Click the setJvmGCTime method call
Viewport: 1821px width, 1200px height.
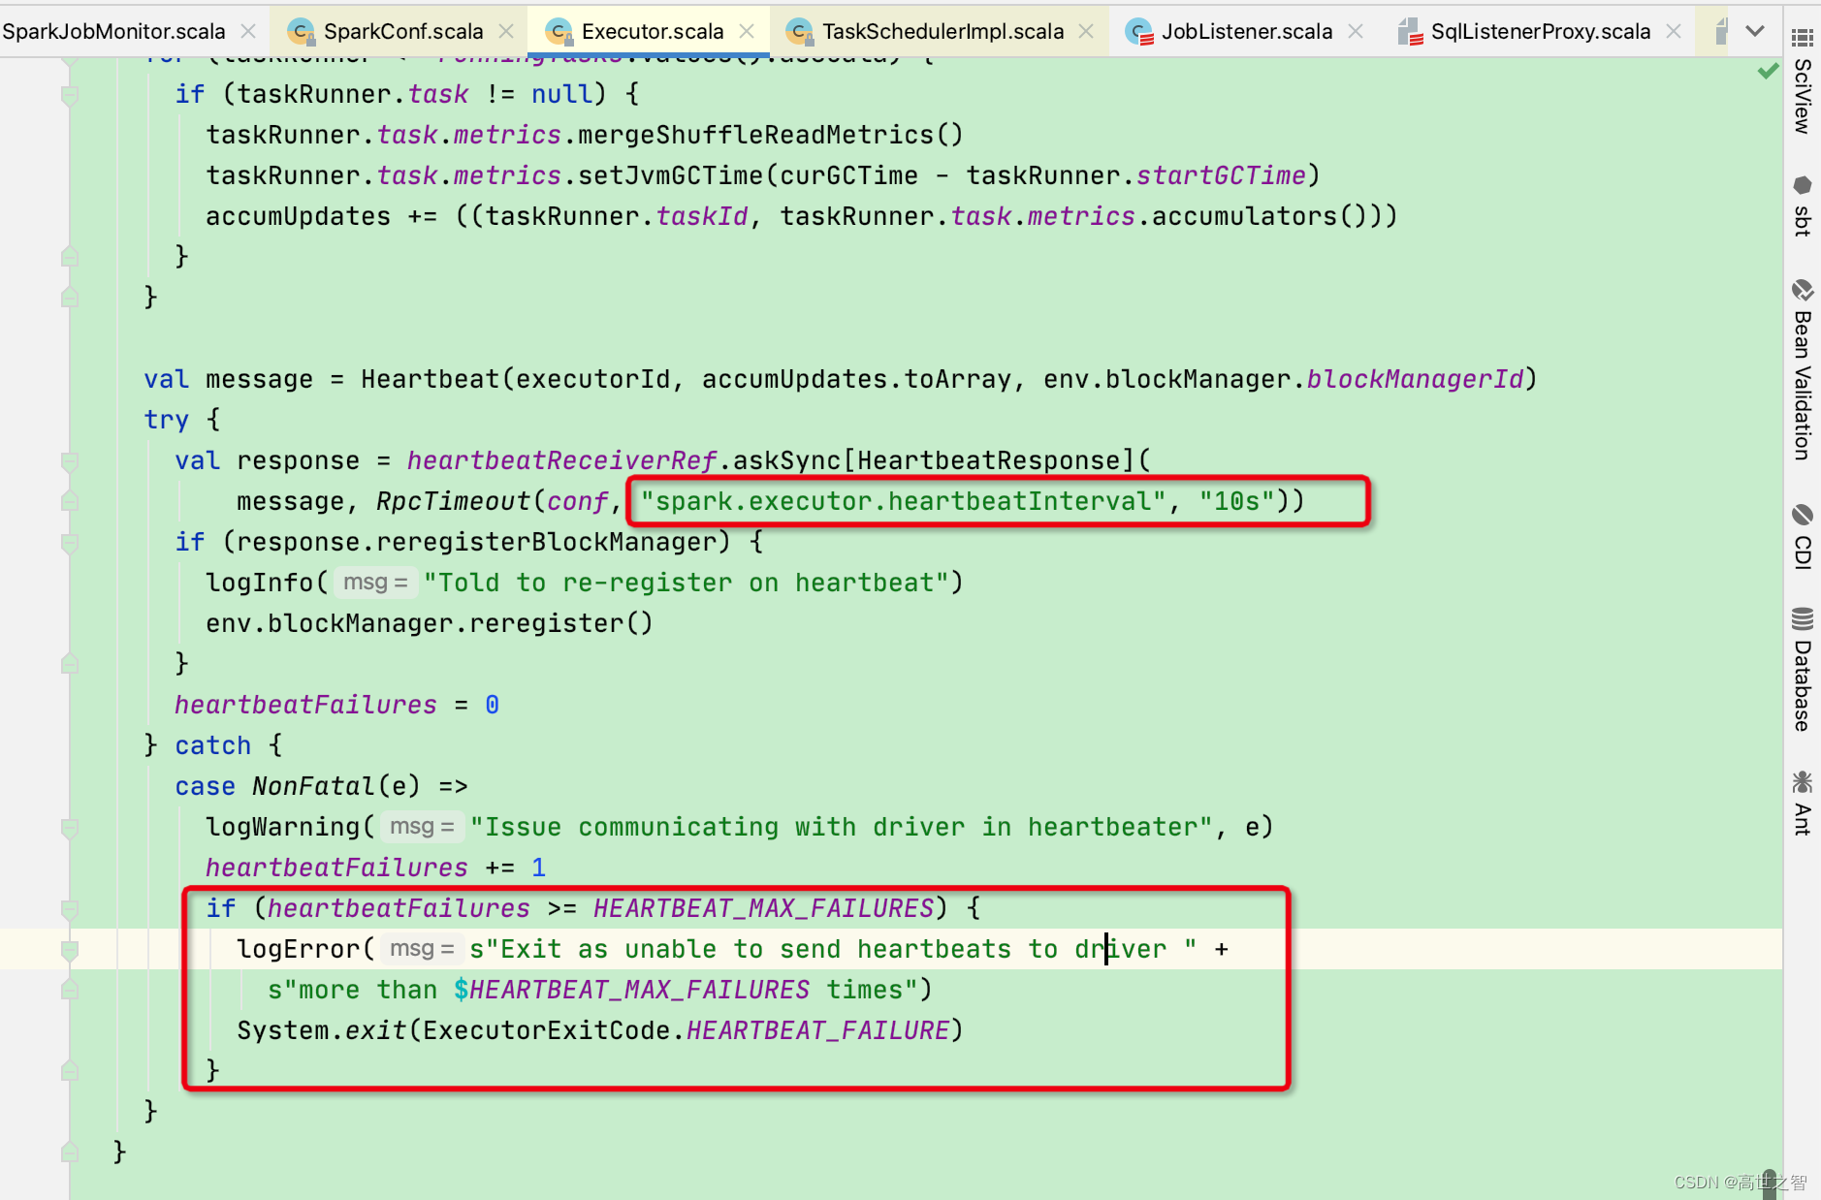(670, 175)
